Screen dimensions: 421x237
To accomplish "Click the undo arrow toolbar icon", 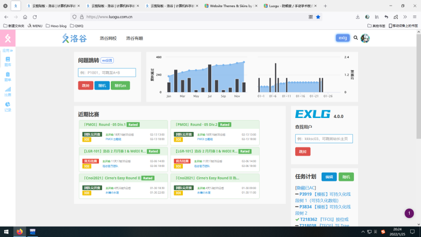I will pos(386,17).
